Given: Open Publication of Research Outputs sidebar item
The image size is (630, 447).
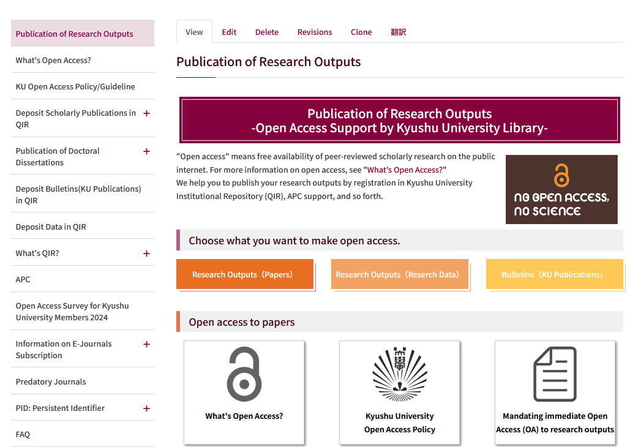Looking at the screenshot, I should (83, 33).
